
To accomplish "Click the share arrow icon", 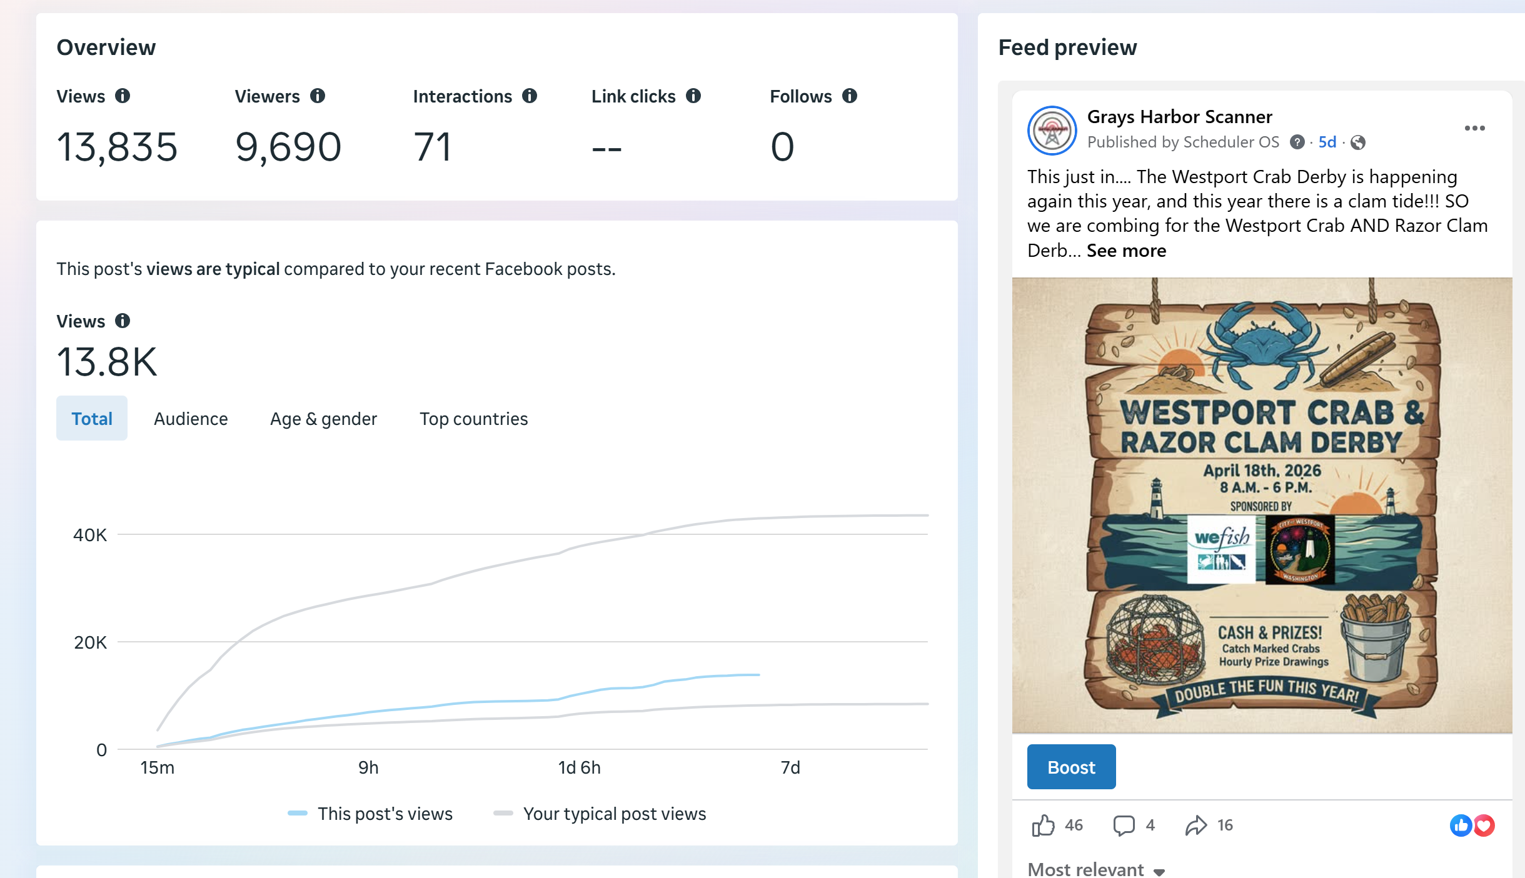I will click(1195, 826).
